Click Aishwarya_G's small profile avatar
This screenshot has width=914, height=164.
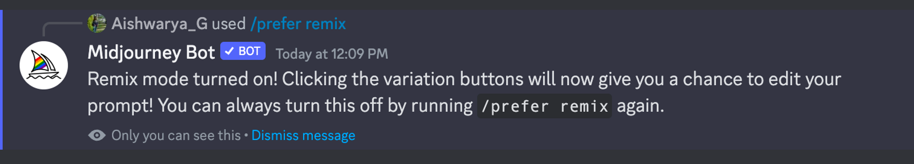(97, 23)
